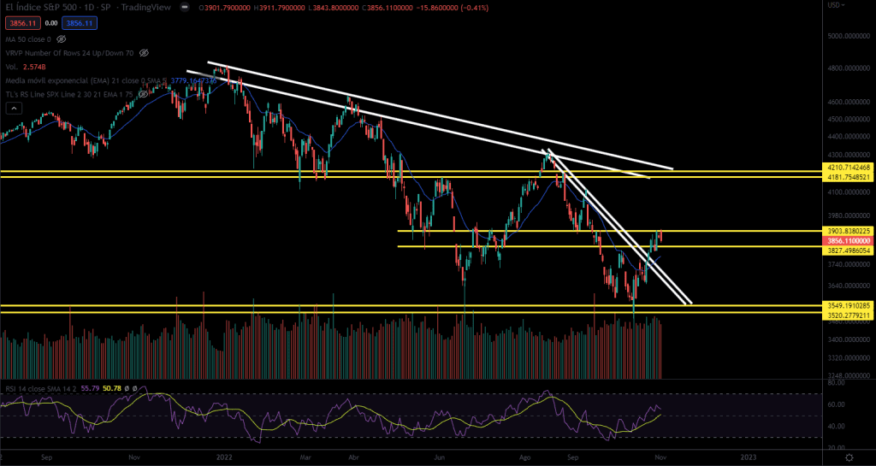This screenshot has width=876, height=466.
Task: Click the 3827.4986054 price level label
Action: point(849,251)
